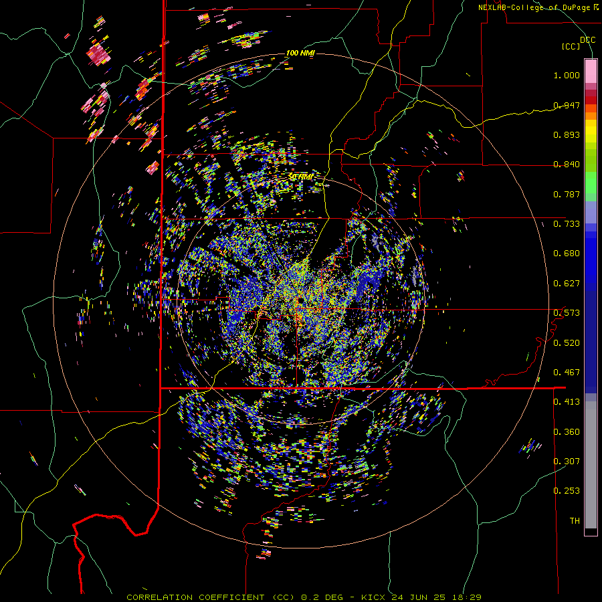
Task: Click the 0.2 DEG elevation text in the caption
Action: [322, 597]
